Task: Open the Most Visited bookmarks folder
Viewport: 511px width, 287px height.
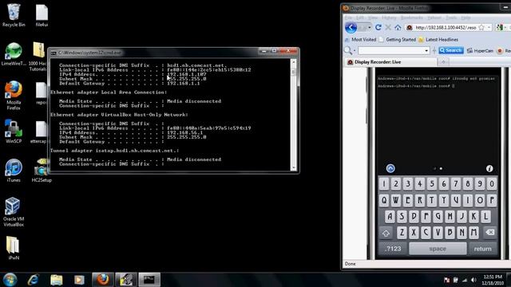Action: [x=360, y=39]
